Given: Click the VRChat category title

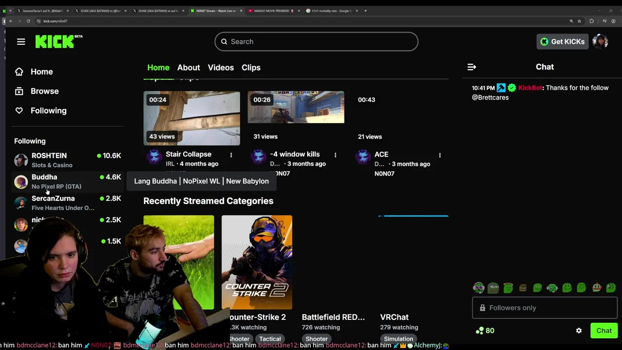Looking at the screenshot, I should click(394, 317).
